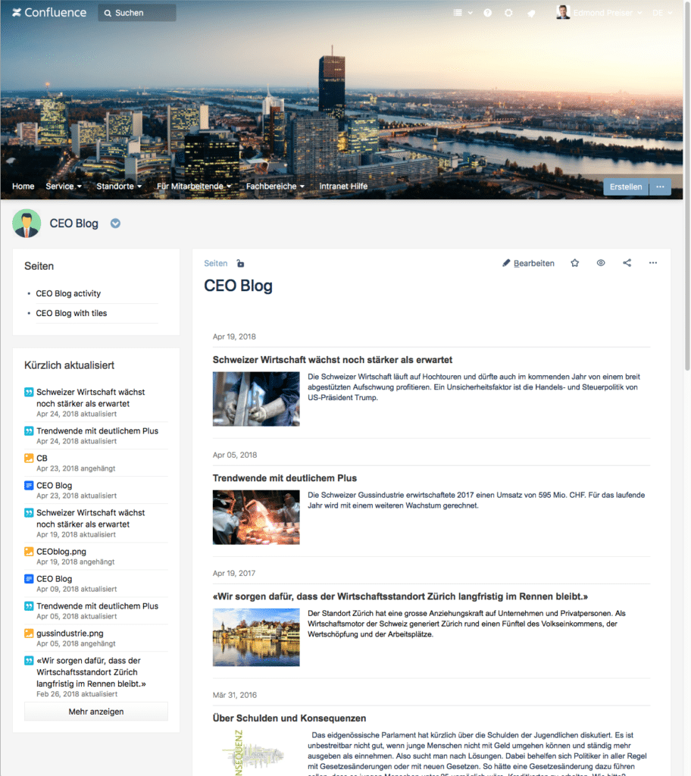Open CEOblog.png in recently updated
Screen dimensions: 691x776
(x=61, y=552)
